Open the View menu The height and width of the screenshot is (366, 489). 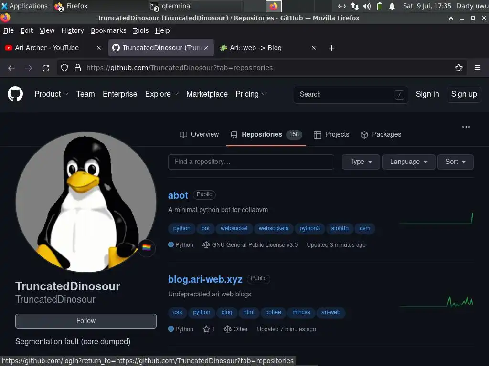tap(47, 30)
